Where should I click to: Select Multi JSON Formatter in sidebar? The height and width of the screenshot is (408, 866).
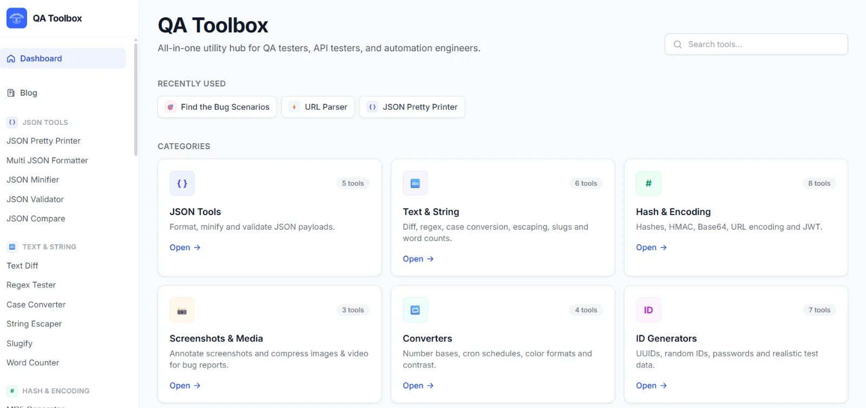pyautogui.click(x=47, y=160)
